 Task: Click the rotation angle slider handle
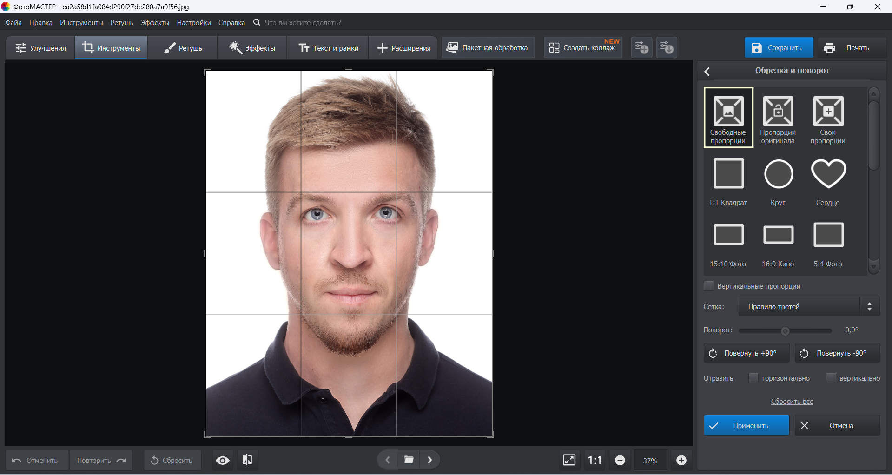pos(785,331)
